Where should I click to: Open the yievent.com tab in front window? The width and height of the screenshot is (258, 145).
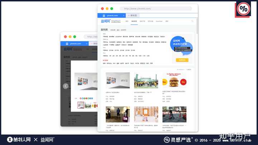click(111, 15)
